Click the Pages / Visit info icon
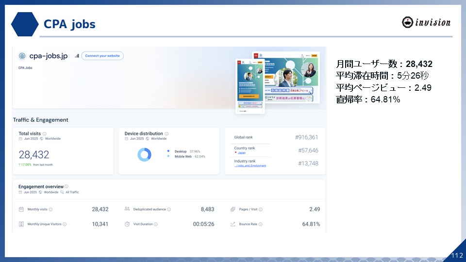Viewport: 466px width, 262px height. 260,210
